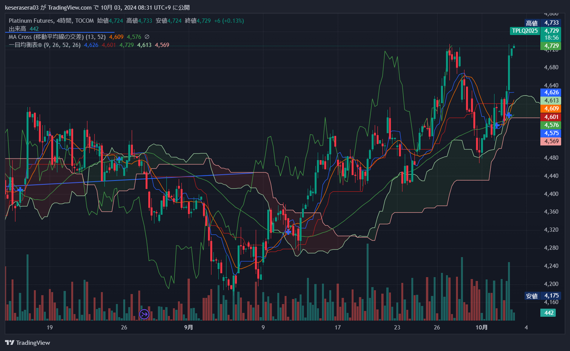
Task: Click the red 4,601 price scale label
Action: (x=551, y=117)
